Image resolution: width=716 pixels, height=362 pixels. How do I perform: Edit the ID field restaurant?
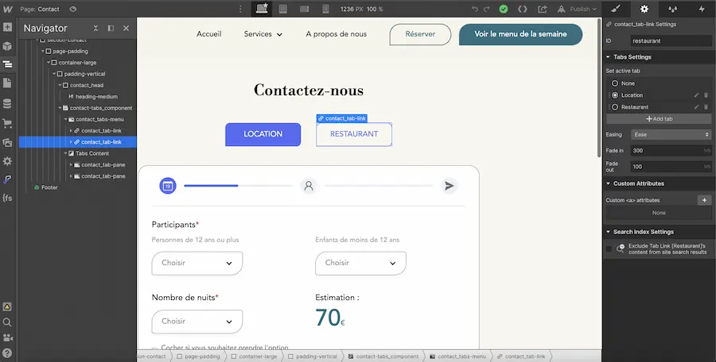coord(671,40)
